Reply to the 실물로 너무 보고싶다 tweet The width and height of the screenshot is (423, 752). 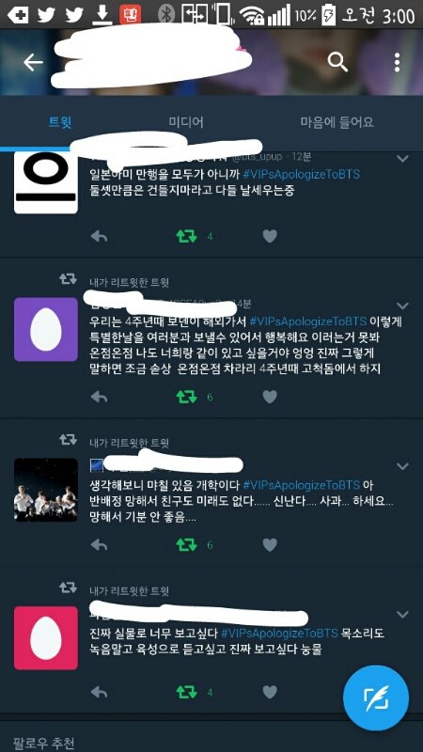[99, 692]
